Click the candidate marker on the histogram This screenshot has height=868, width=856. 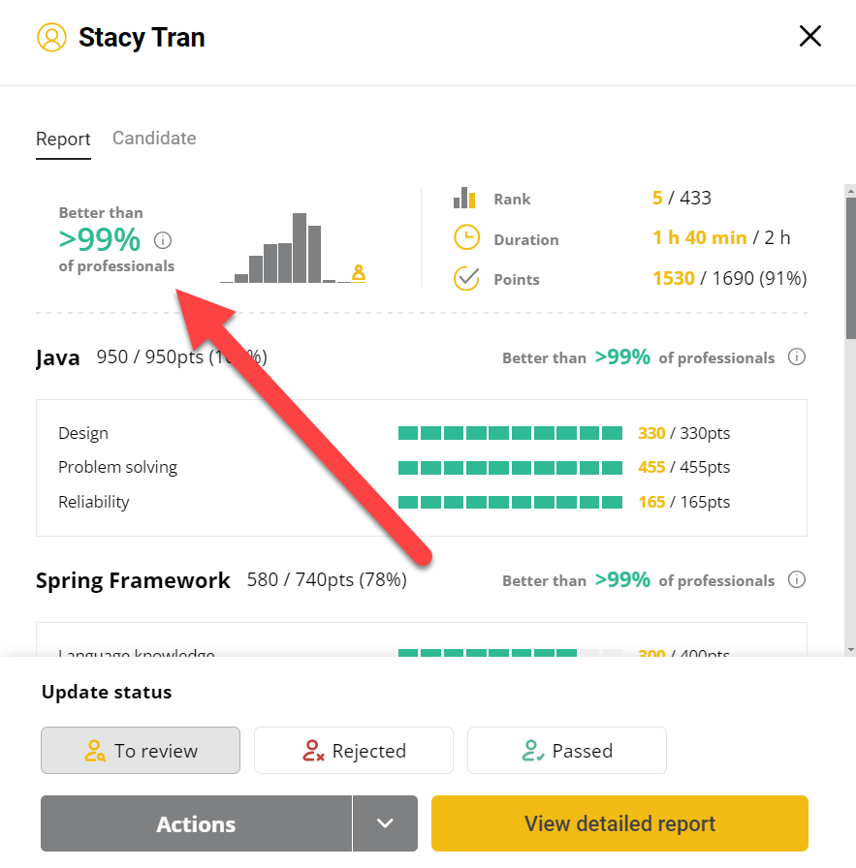click(359, 273)
